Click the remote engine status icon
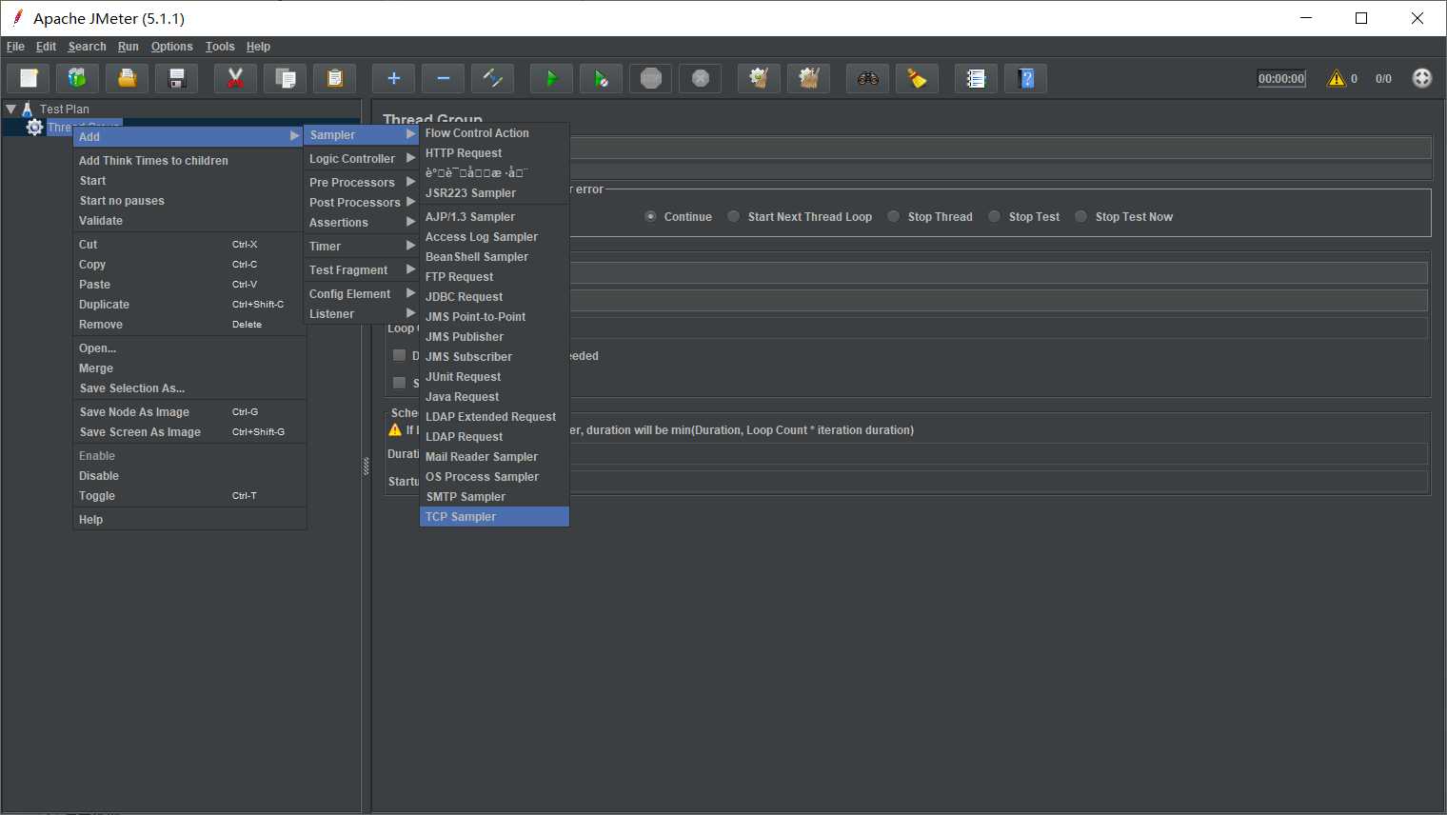The width and height of the screenshot is (1447, 815). coord(1422,78)
